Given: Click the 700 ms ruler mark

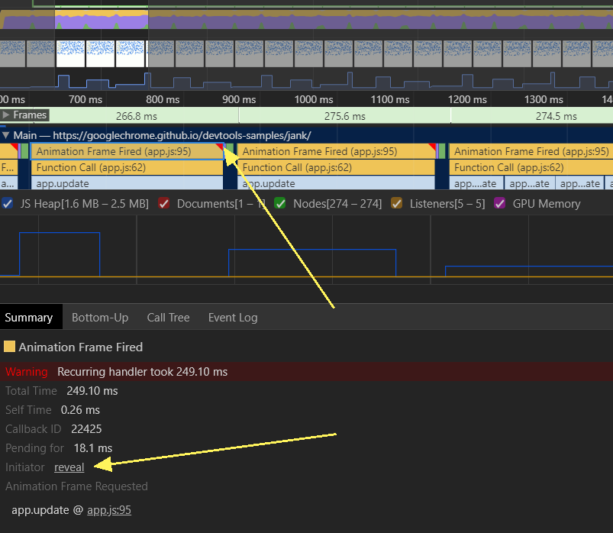Looking at the screenshot, I should click(x=85, y=99).
